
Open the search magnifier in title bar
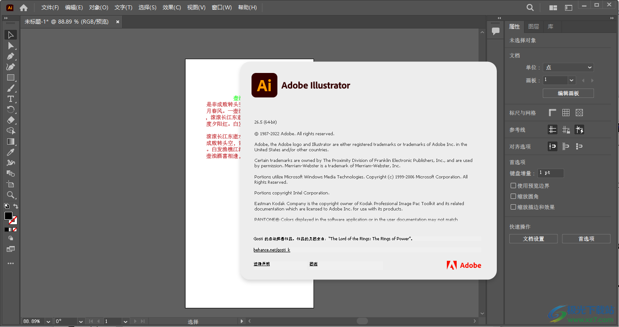coord(530,8)
